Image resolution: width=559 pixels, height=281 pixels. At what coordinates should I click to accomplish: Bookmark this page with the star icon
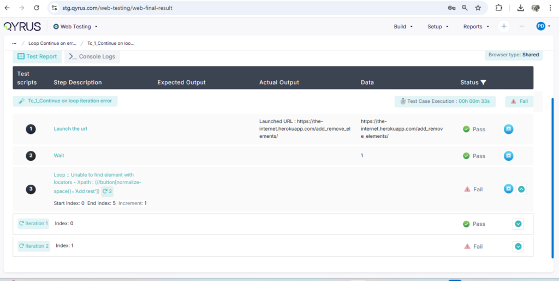[x=478, y=8]
